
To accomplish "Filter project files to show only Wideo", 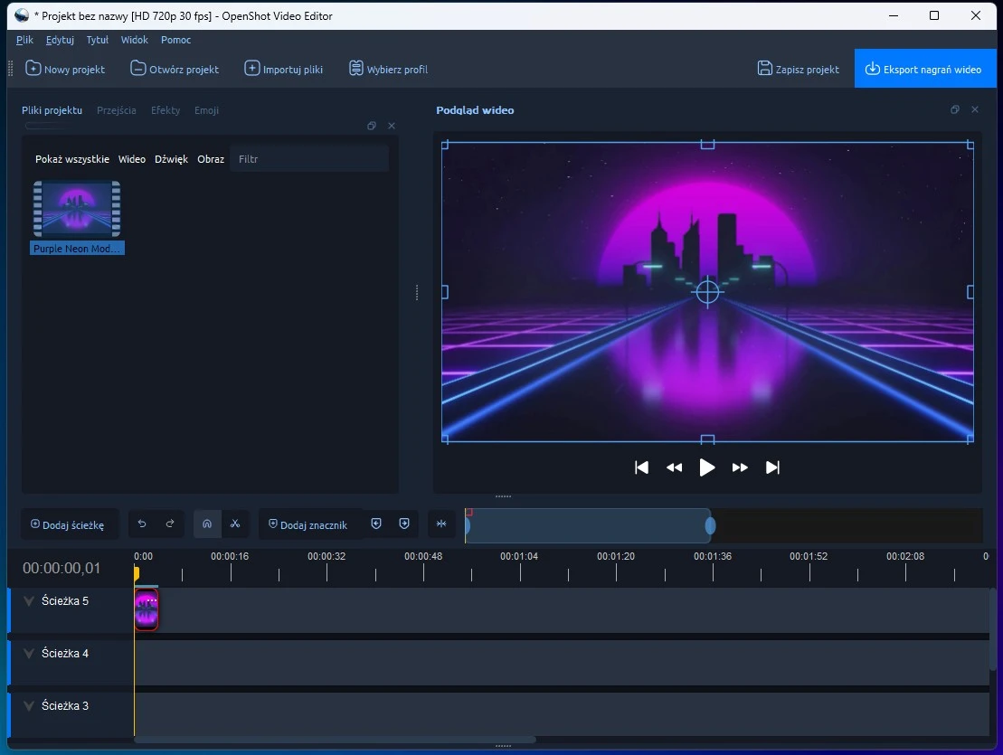I will (x=131, y=158).
